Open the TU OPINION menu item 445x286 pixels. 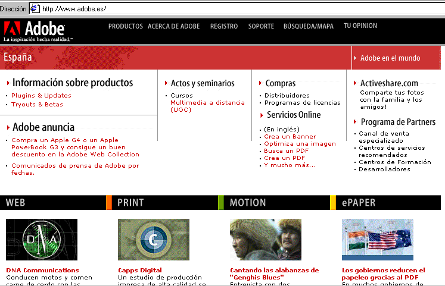coord(360,26)
